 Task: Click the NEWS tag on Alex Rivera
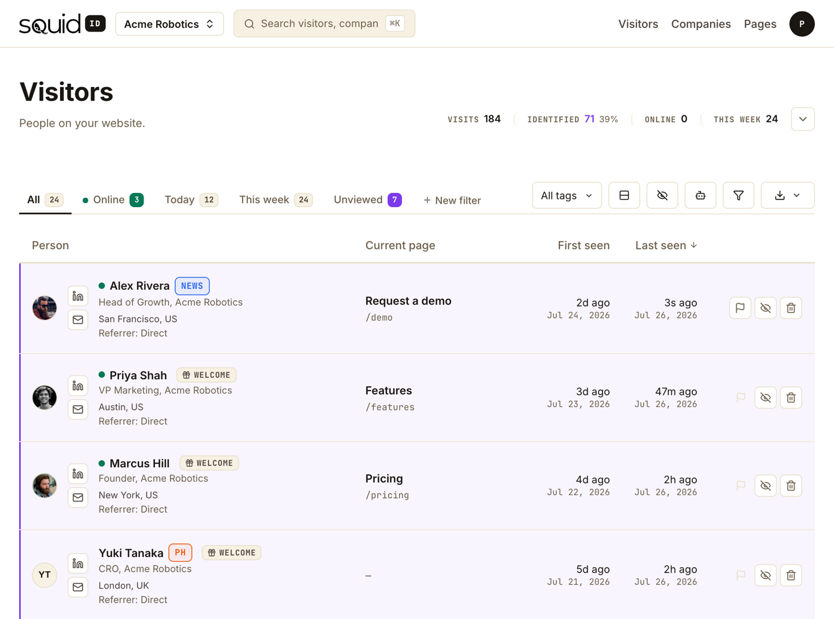coord(192,286)
